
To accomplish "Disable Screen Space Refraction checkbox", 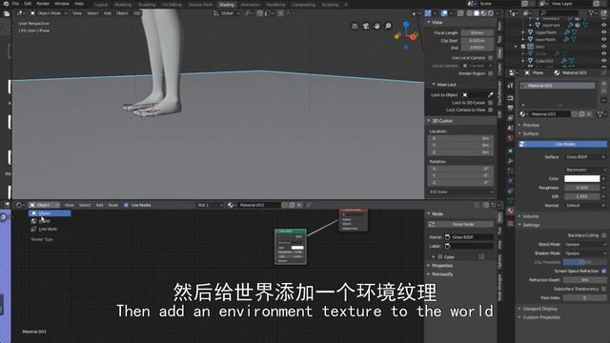I will [x=603, y=271].
